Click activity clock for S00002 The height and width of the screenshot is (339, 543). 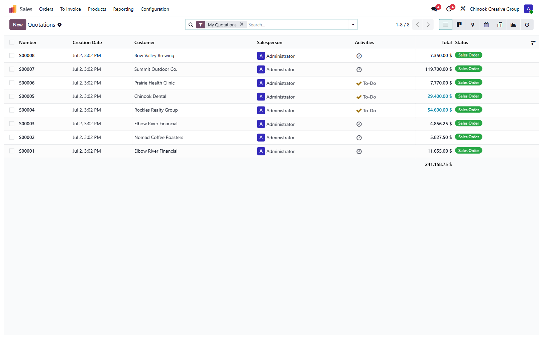point(359,138)
